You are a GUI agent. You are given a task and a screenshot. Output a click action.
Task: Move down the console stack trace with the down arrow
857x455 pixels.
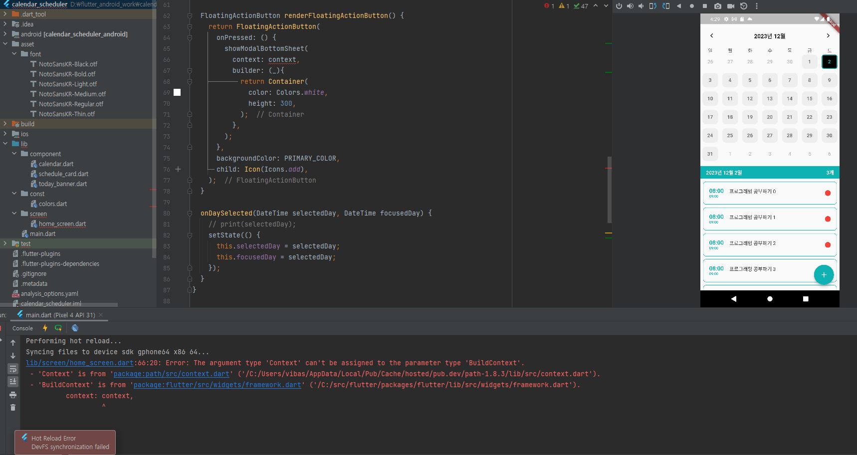point(13,356)
